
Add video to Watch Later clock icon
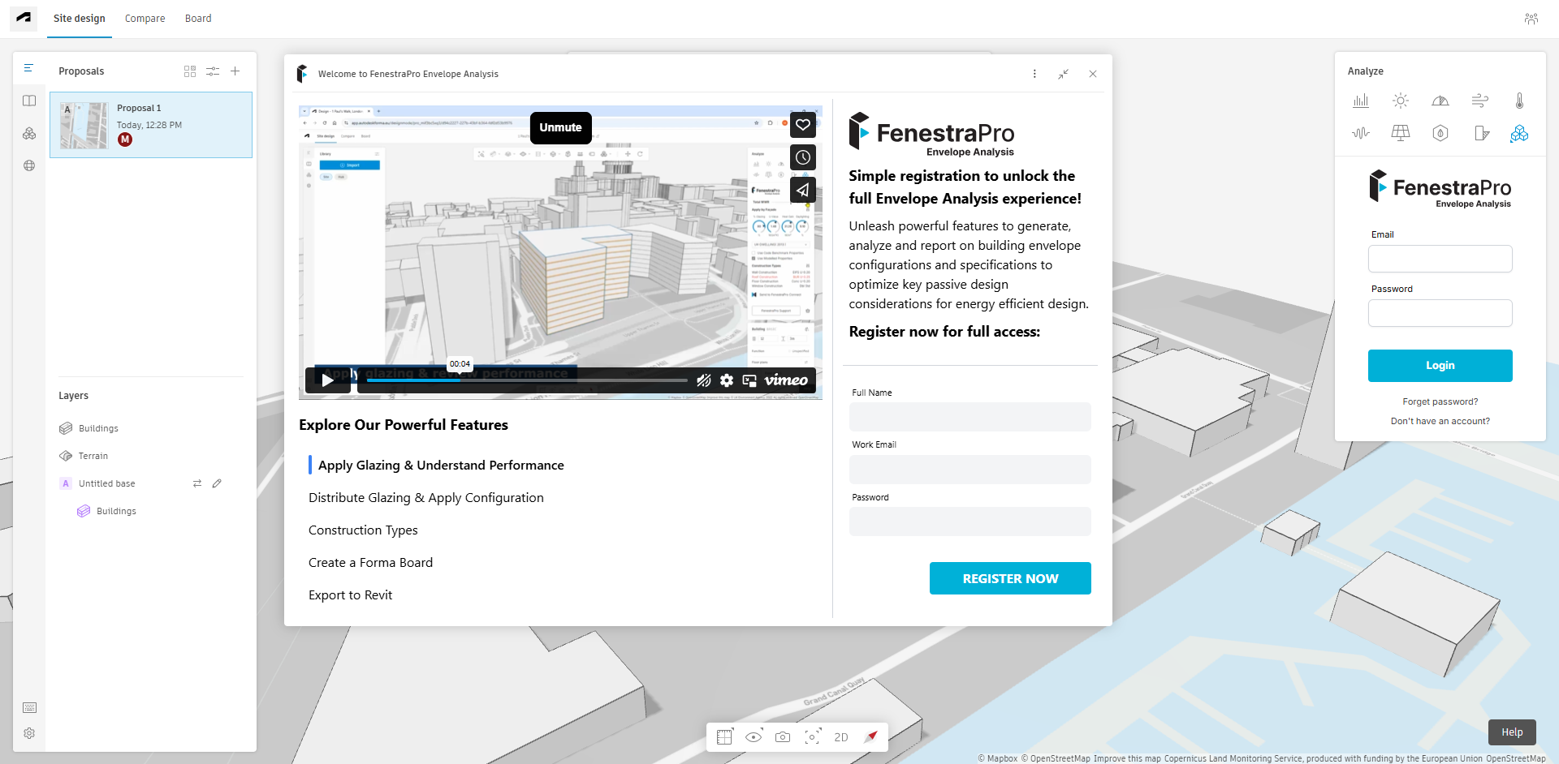coord(803,157)
